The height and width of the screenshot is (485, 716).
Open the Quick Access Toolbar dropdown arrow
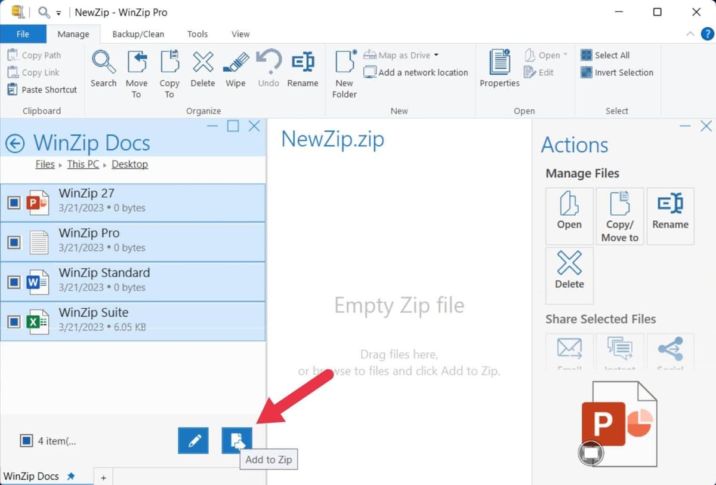point(58,13)
